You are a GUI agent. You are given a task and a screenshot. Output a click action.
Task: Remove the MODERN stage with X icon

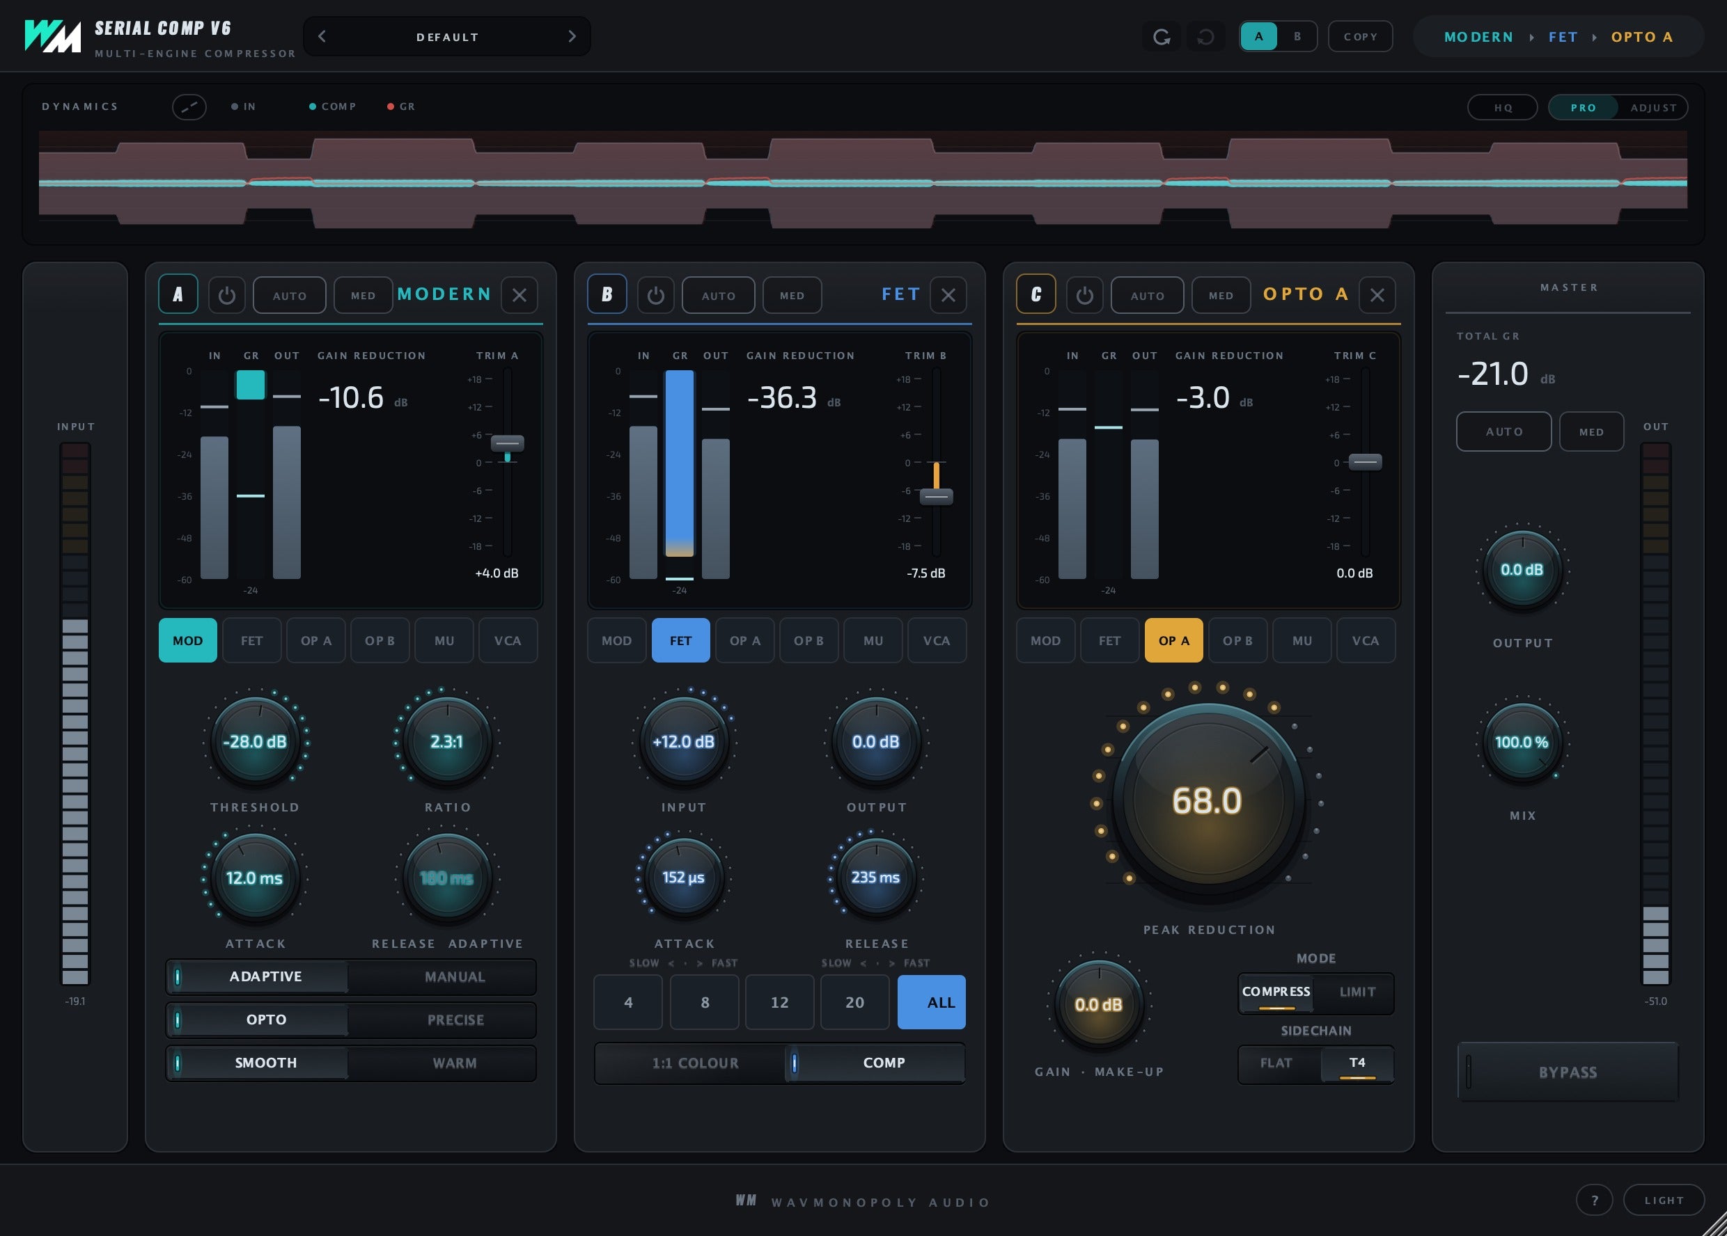[x=519, y=294]
